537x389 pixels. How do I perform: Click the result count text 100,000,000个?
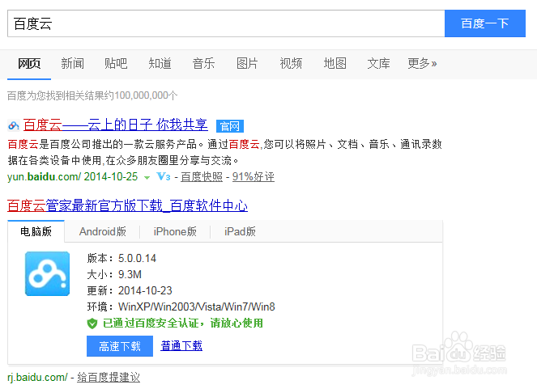(146, 95)
